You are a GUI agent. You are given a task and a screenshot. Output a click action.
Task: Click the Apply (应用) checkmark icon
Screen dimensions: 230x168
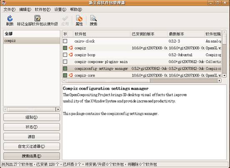(x=65, y=19)
